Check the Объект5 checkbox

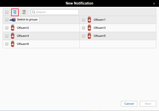pos(84,36)
